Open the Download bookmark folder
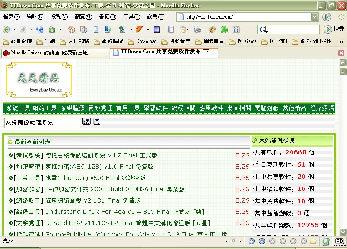 142,41
